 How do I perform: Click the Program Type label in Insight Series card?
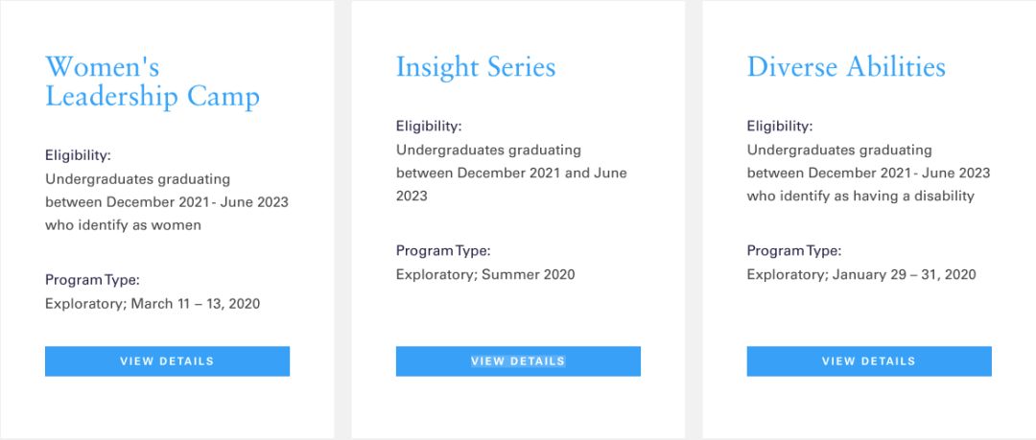pos(443,250)
